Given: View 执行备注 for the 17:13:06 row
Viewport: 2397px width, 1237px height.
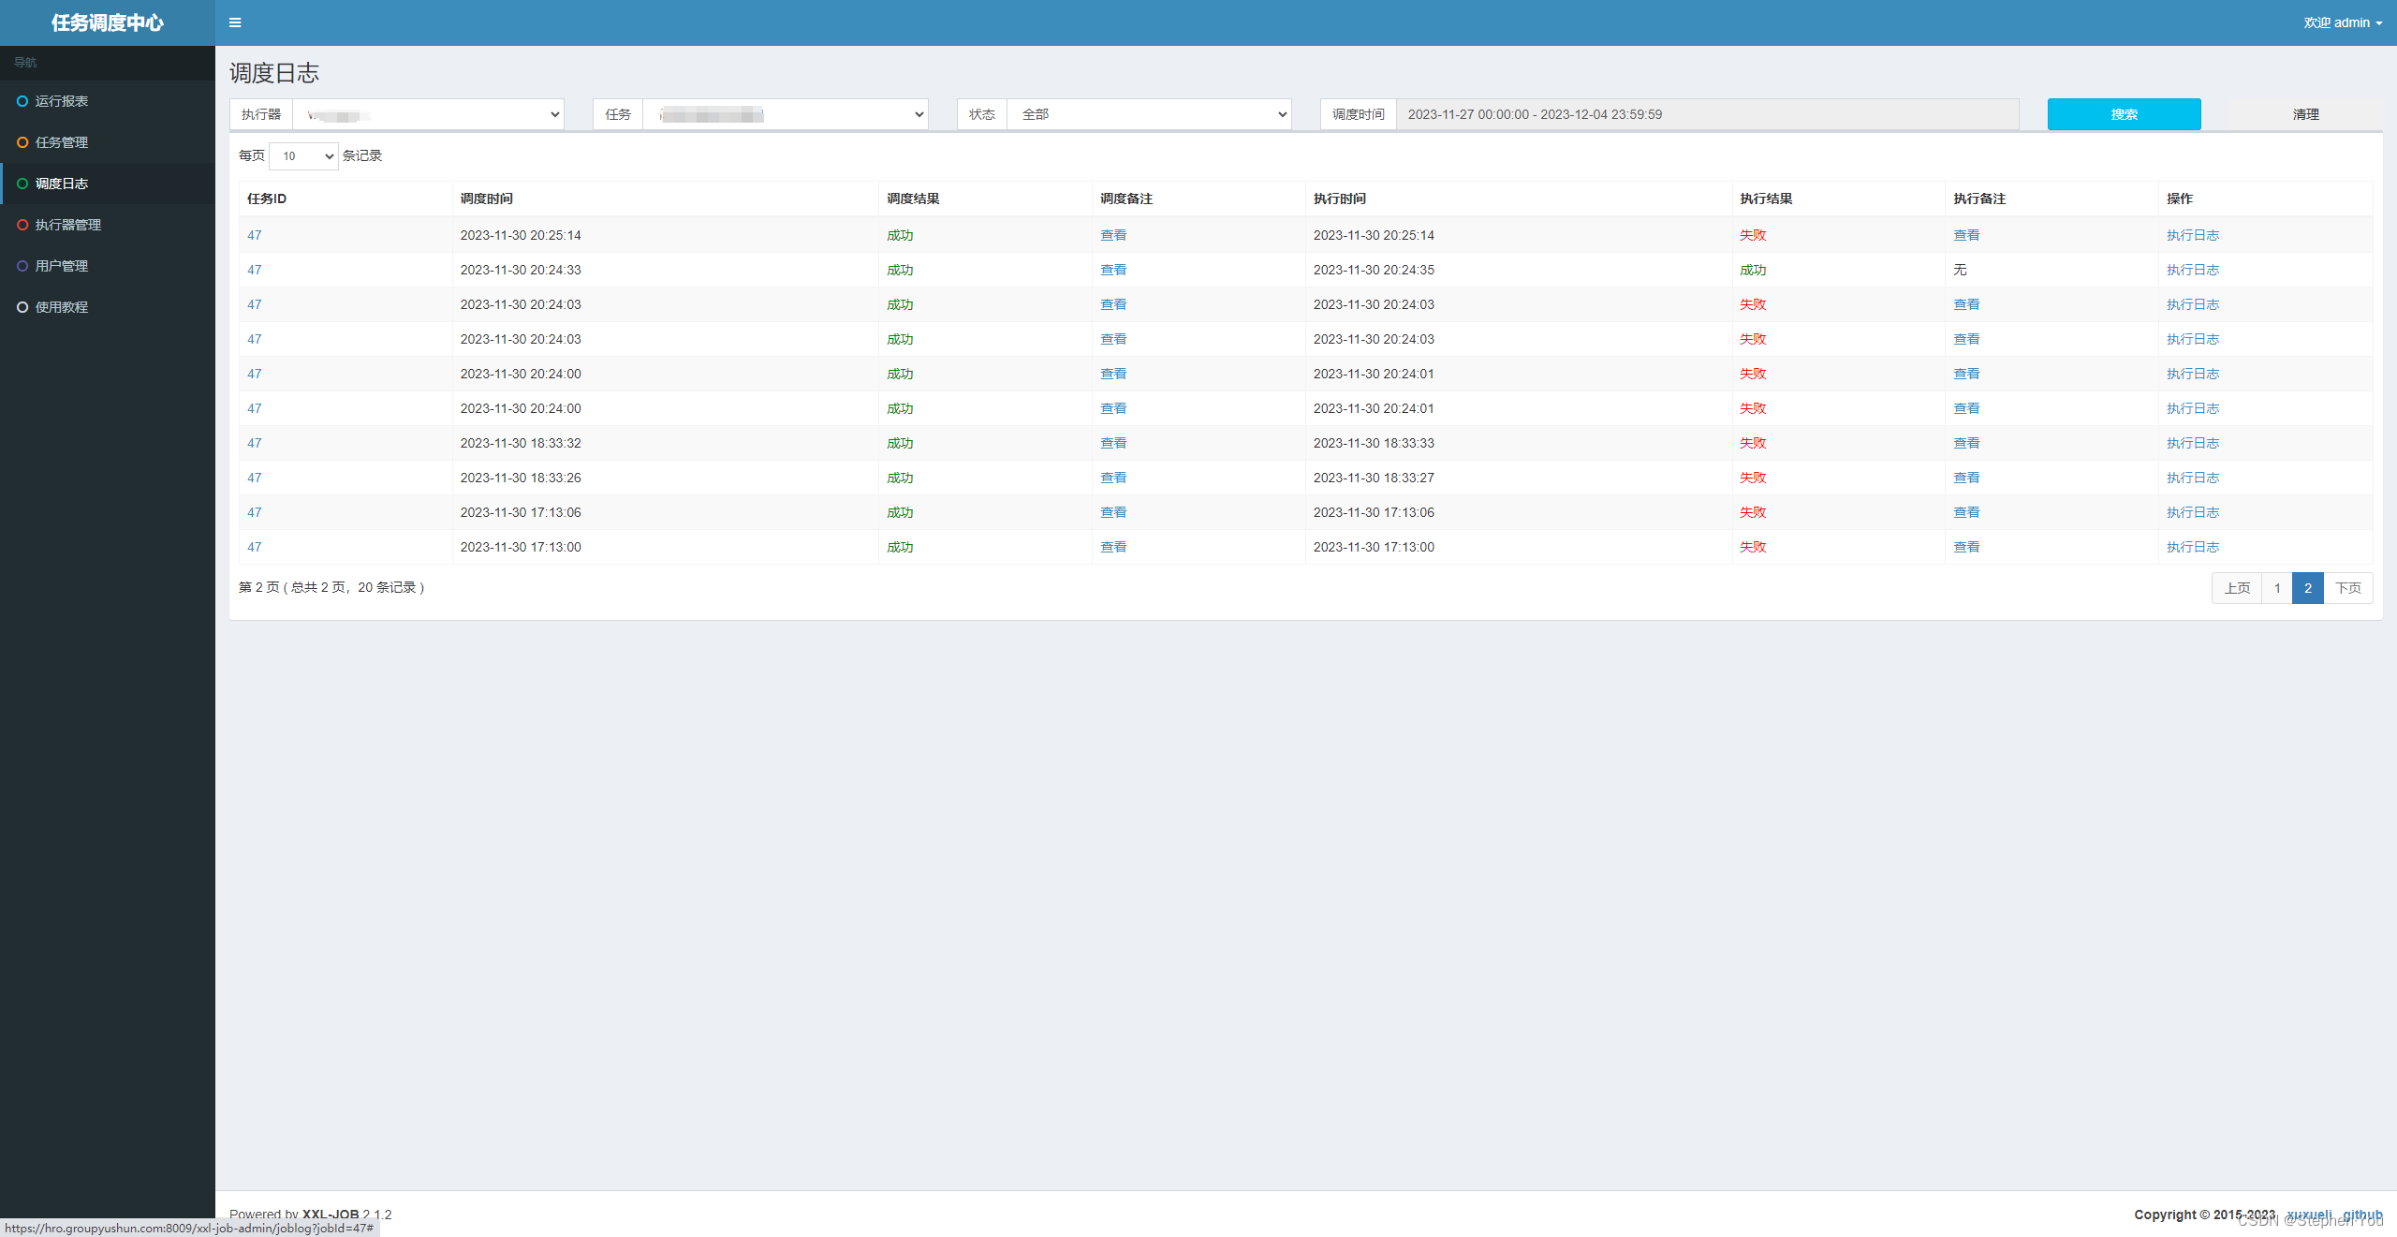Looking at the screenshot, I should click(x=1966, y=512).
